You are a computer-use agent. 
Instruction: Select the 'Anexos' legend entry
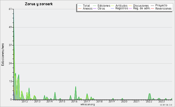pos(87,8)
